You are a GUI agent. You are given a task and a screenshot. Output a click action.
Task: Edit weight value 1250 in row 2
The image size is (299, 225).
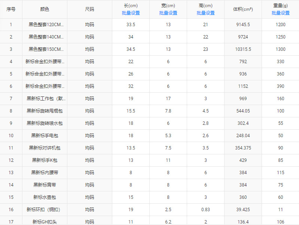point(280,37)
